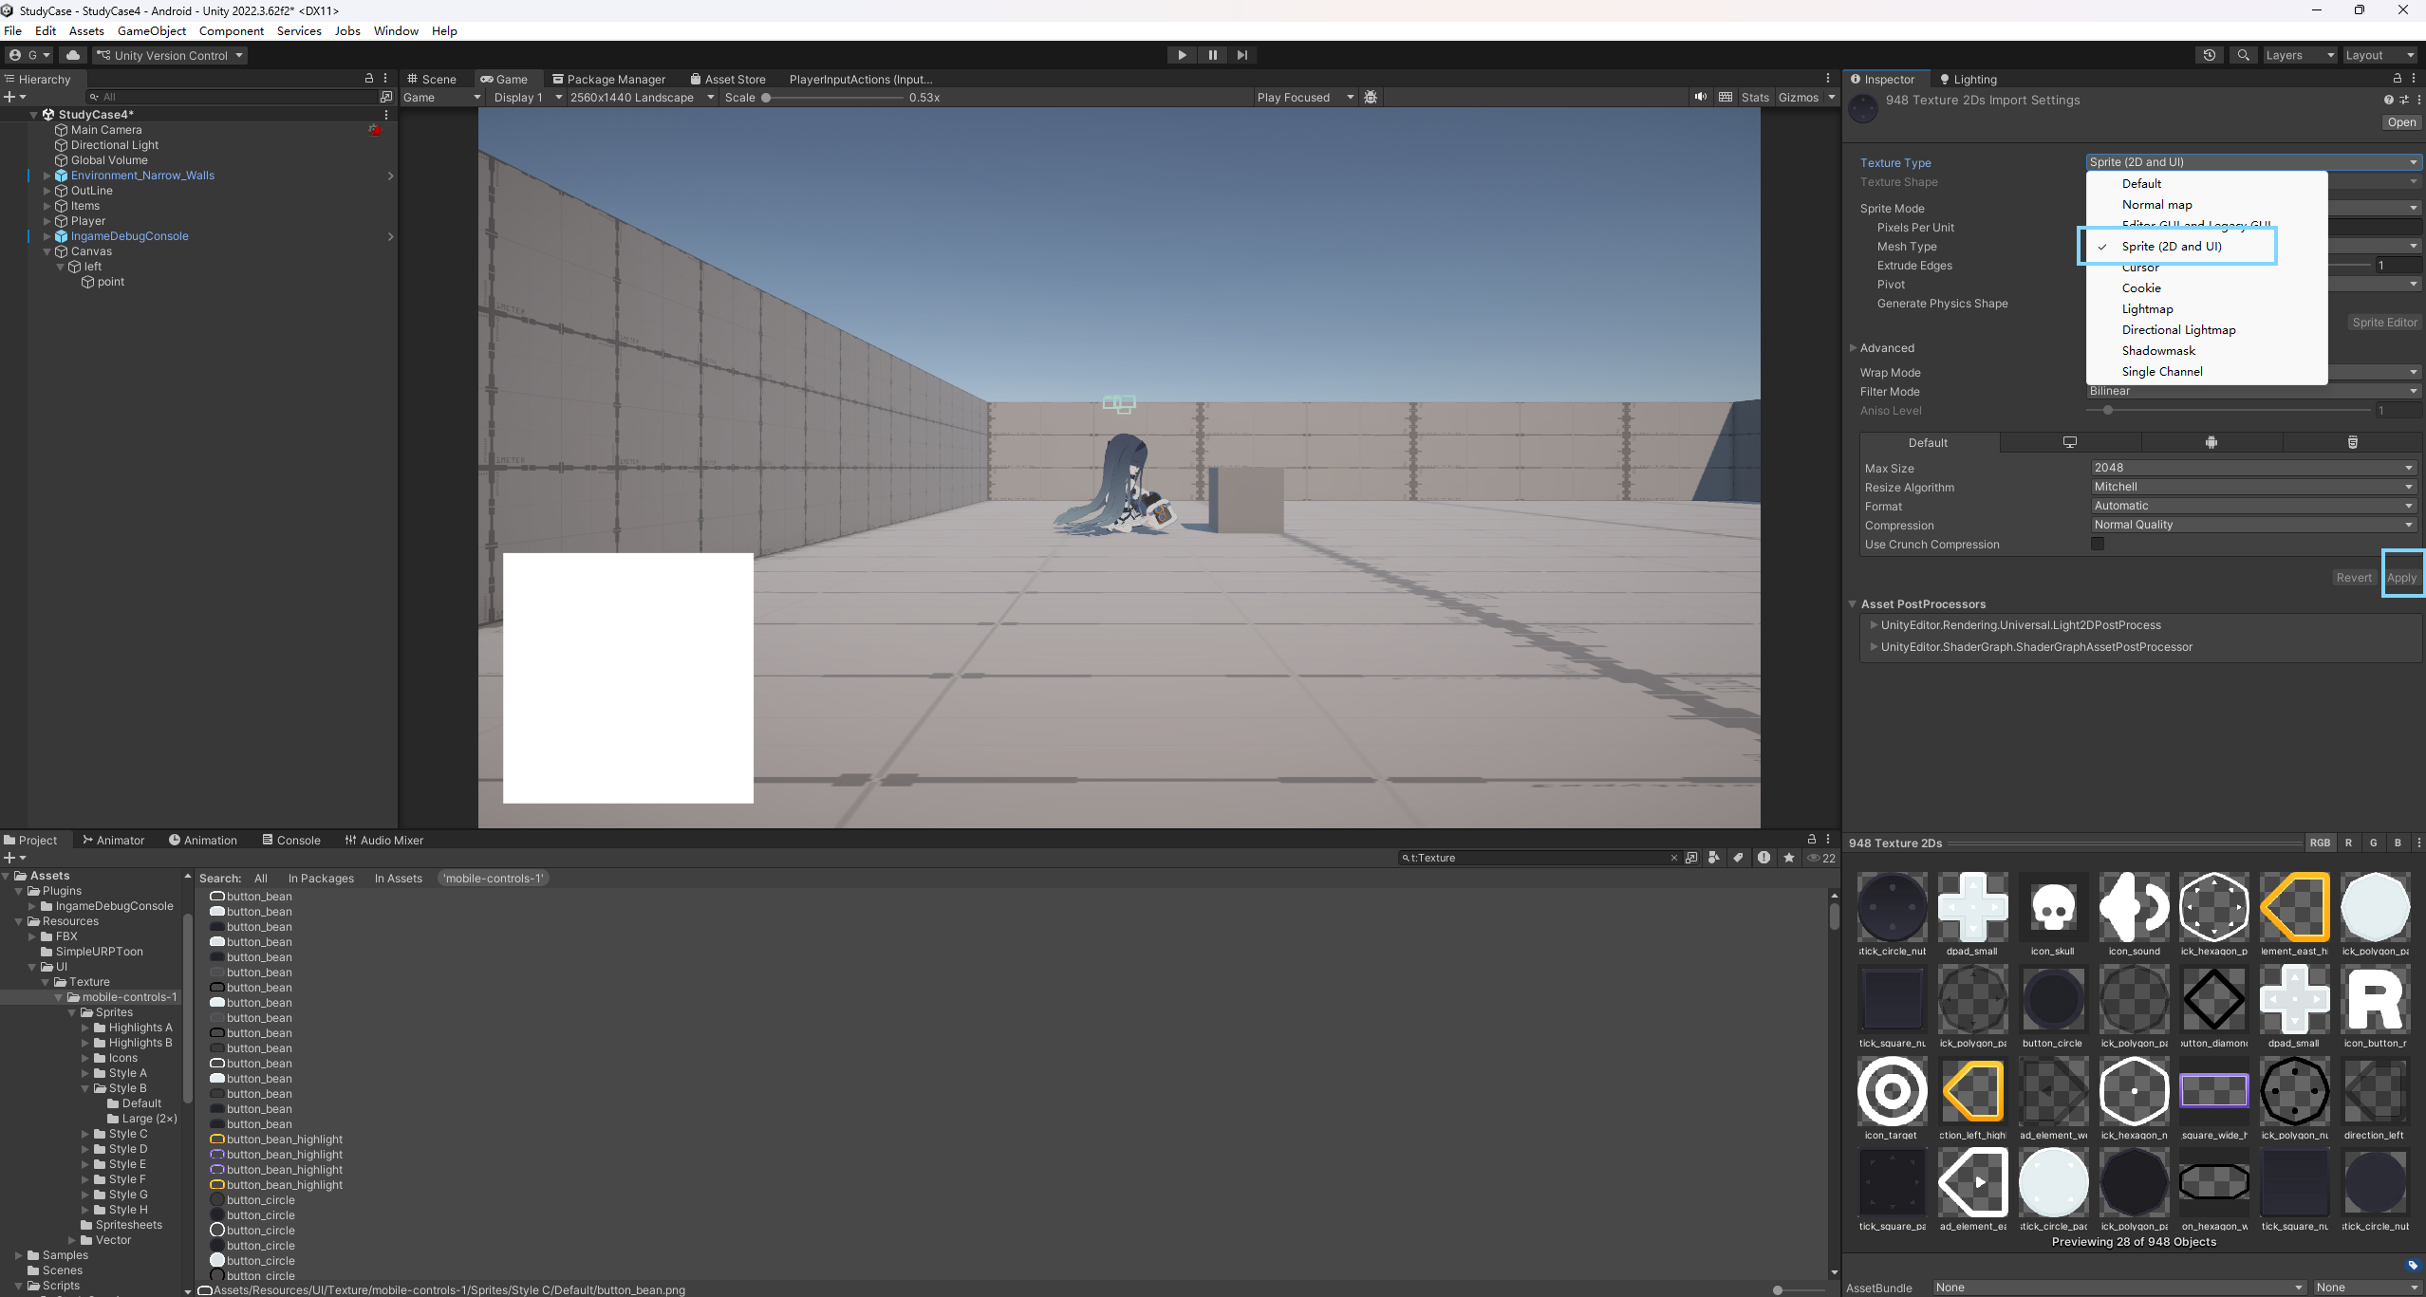The width and height of the screenshot is (2426, 1297).
Task: Enable Use Crunch Compression checkbox
Action: (x=2098, y=544)
